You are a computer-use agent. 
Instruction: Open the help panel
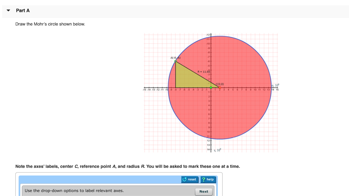click(x=208, y=179)
